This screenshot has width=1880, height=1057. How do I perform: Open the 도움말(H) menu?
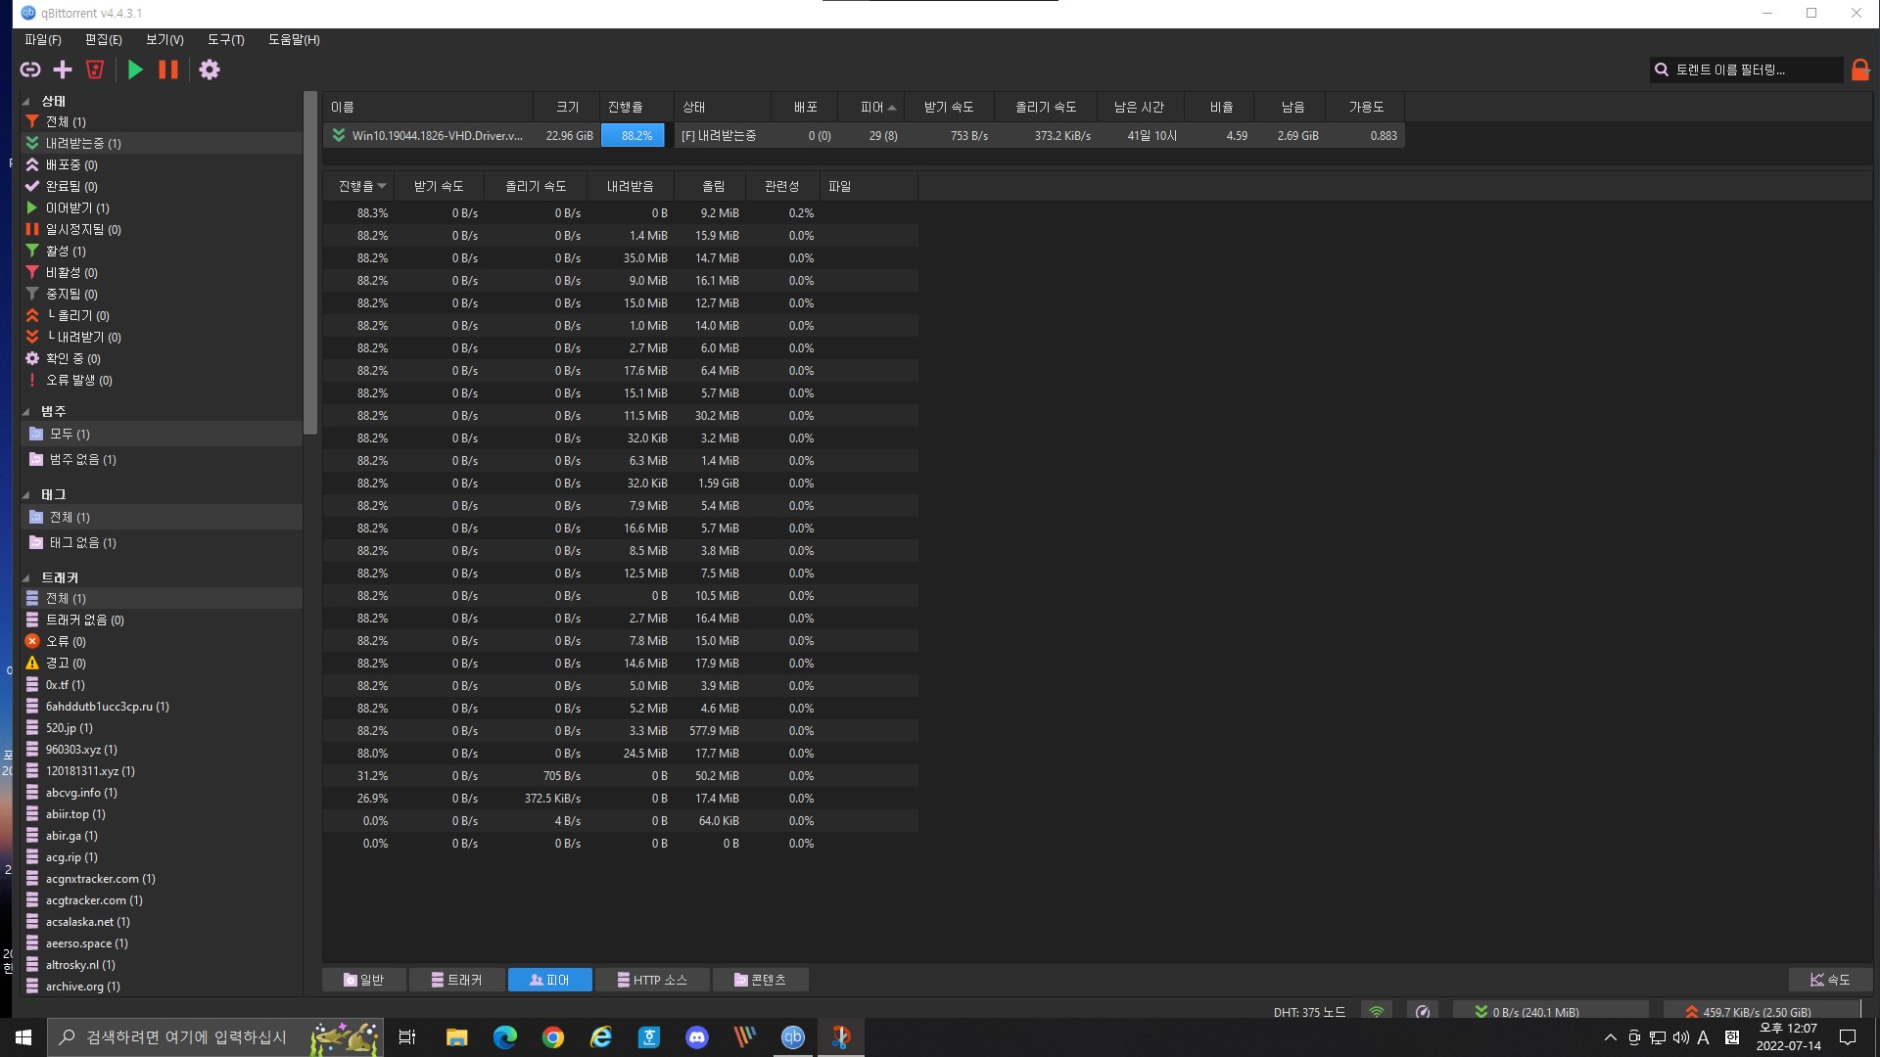click(294, 39)
